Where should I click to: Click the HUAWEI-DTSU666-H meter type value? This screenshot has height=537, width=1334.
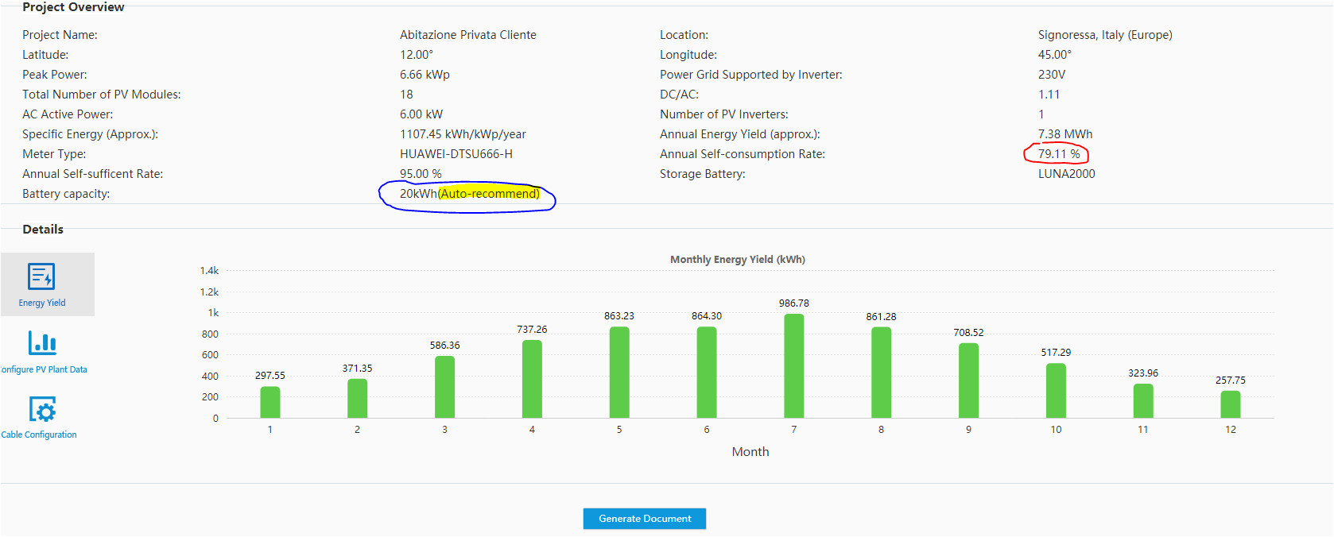coord(456,154)
